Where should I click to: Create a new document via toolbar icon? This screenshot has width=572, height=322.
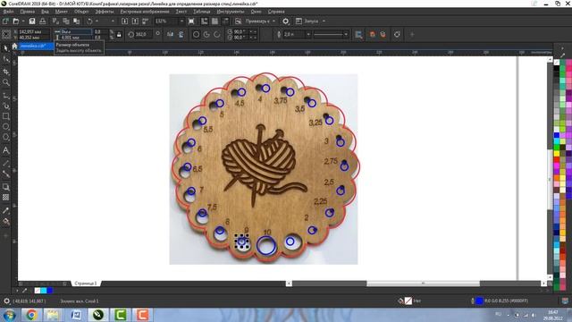point(6,21)
